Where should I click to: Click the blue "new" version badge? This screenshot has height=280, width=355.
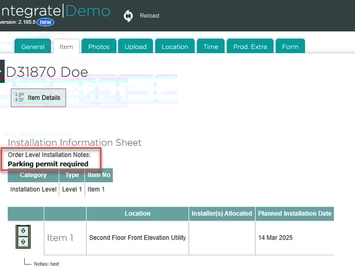[x=45, y=22]
